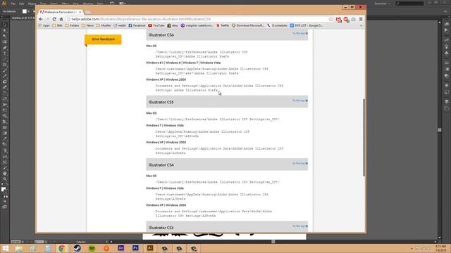
Task: Open the Help menu in Illustrator
Action: point(100,4)
